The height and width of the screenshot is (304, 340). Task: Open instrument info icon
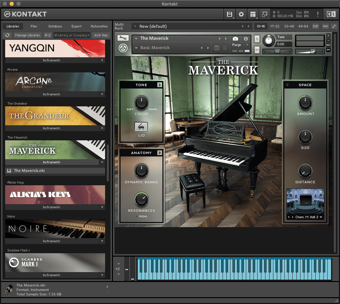pyautogui.click(x=246, y=39)
